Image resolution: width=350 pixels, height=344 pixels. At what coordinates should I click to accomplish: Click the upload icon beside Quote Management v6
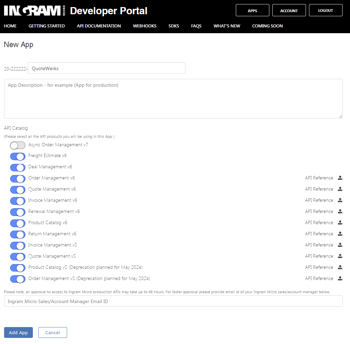340,189
